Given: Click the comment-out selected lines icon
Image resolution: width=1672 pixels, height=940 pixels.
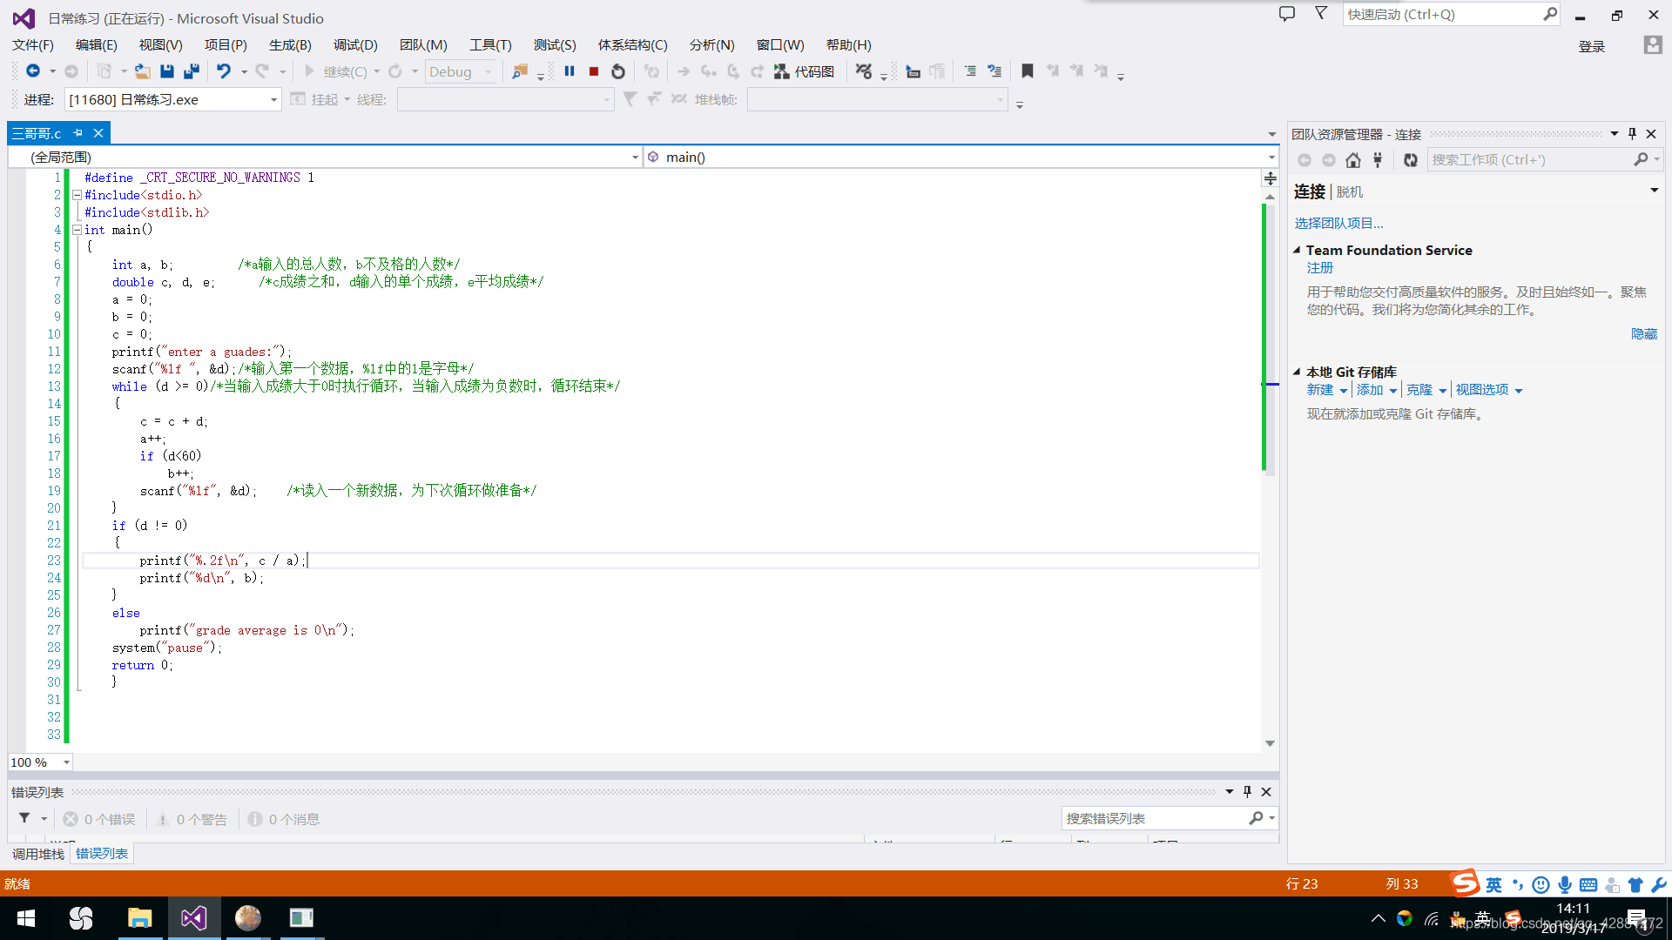Looking at the screenshot, I should pyautogui.click(x=970, y=71).
